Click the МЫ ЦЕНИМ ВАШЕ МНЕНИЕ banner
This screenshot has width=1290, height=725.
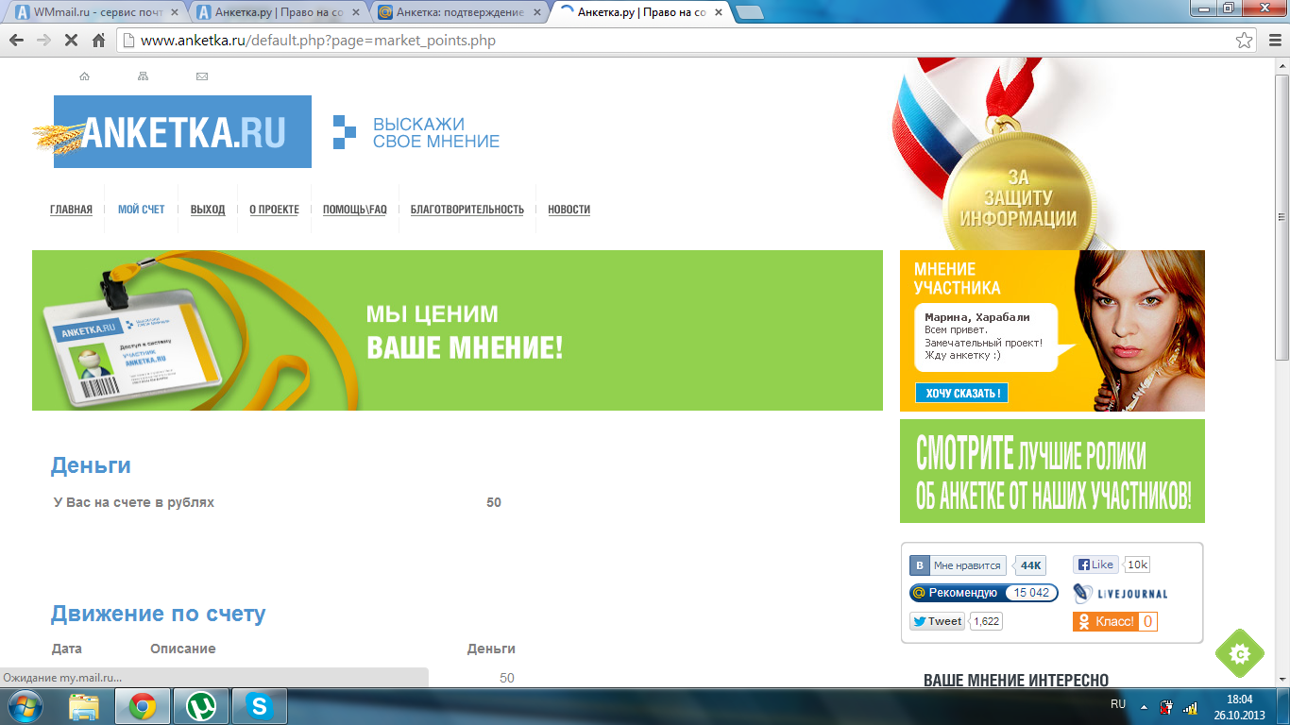[x=457, y=330]
